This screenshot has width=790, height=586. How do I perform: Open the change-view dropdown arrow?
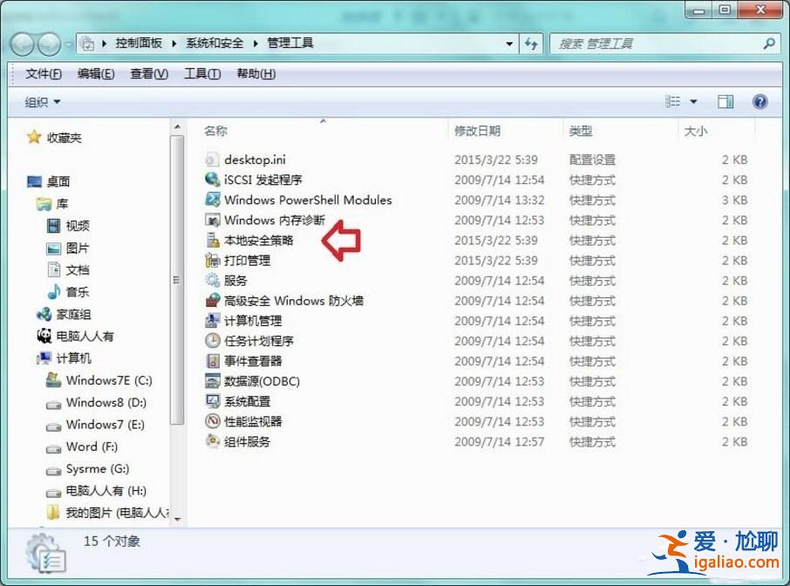pyautogui.click(x=695, y=101)
